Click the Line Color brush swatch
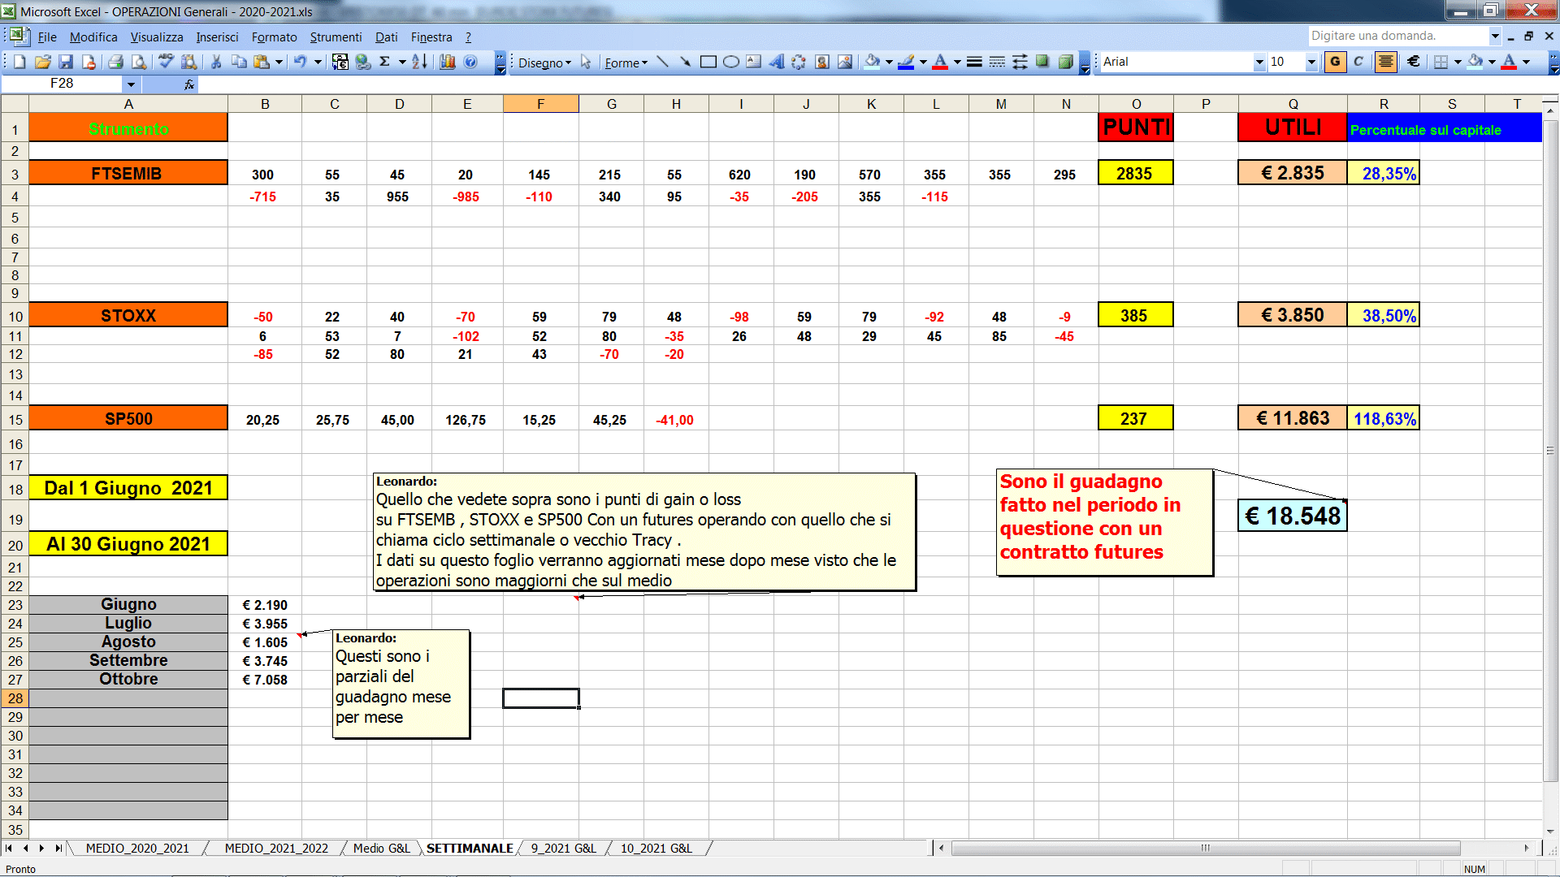Screen dimensions: 1560x877 (x=906, y=62)
